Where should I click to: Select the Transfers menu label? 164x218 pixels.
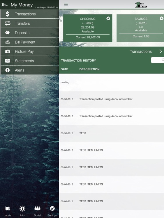pos(22,23)
